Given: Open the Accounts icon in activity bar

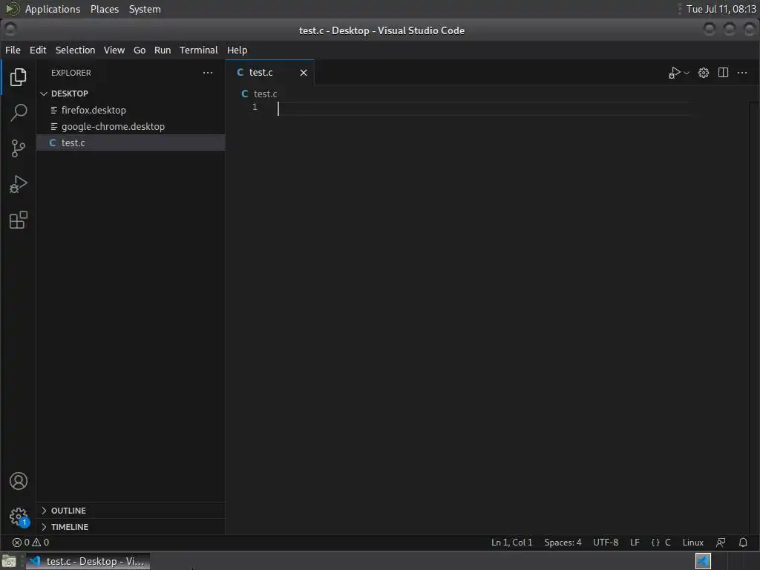Looking at the screenshot, I should [19, 481].
